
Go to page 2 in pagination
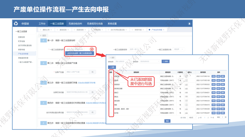pos(208,118)
